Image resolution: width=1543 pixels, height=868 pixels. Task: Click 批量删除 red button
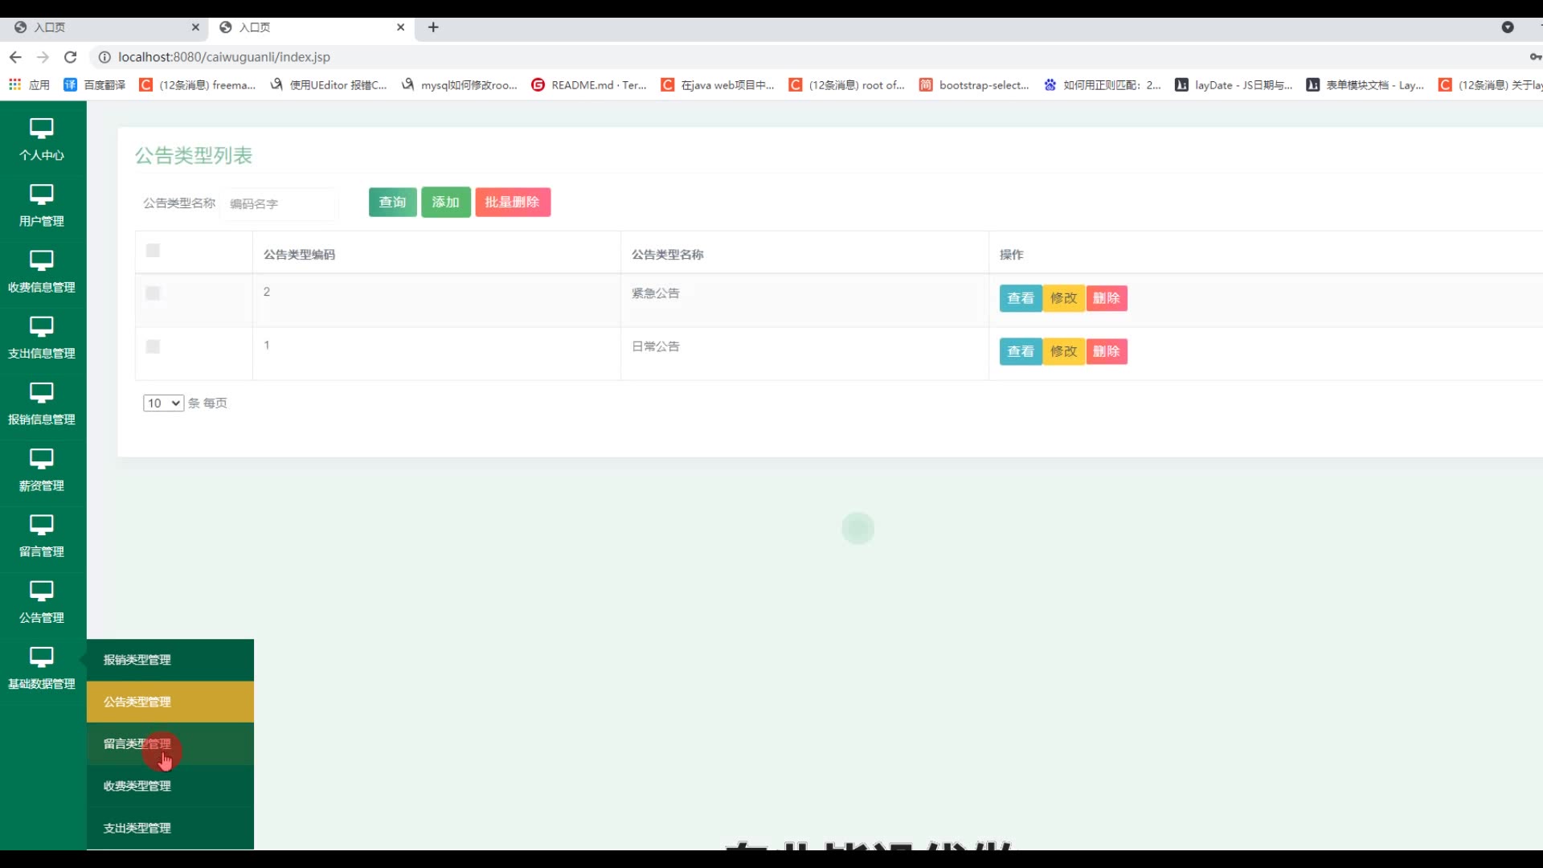[x=512, y=202]
